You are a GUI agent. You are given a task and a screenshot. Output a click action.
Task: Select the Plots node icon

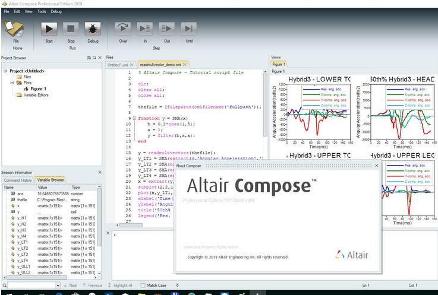(19, 83)
